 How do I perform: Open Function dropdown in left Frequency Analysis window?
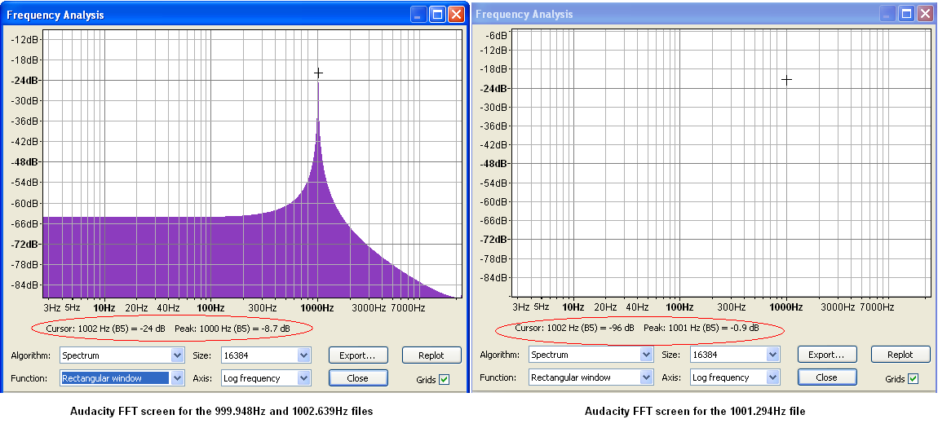point(122,377)
